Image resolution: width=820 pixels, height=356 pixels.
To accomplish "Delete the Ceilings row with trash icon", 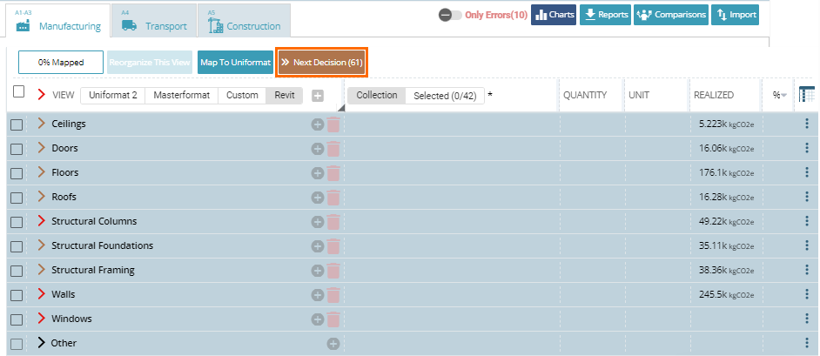I will [333, 124].
